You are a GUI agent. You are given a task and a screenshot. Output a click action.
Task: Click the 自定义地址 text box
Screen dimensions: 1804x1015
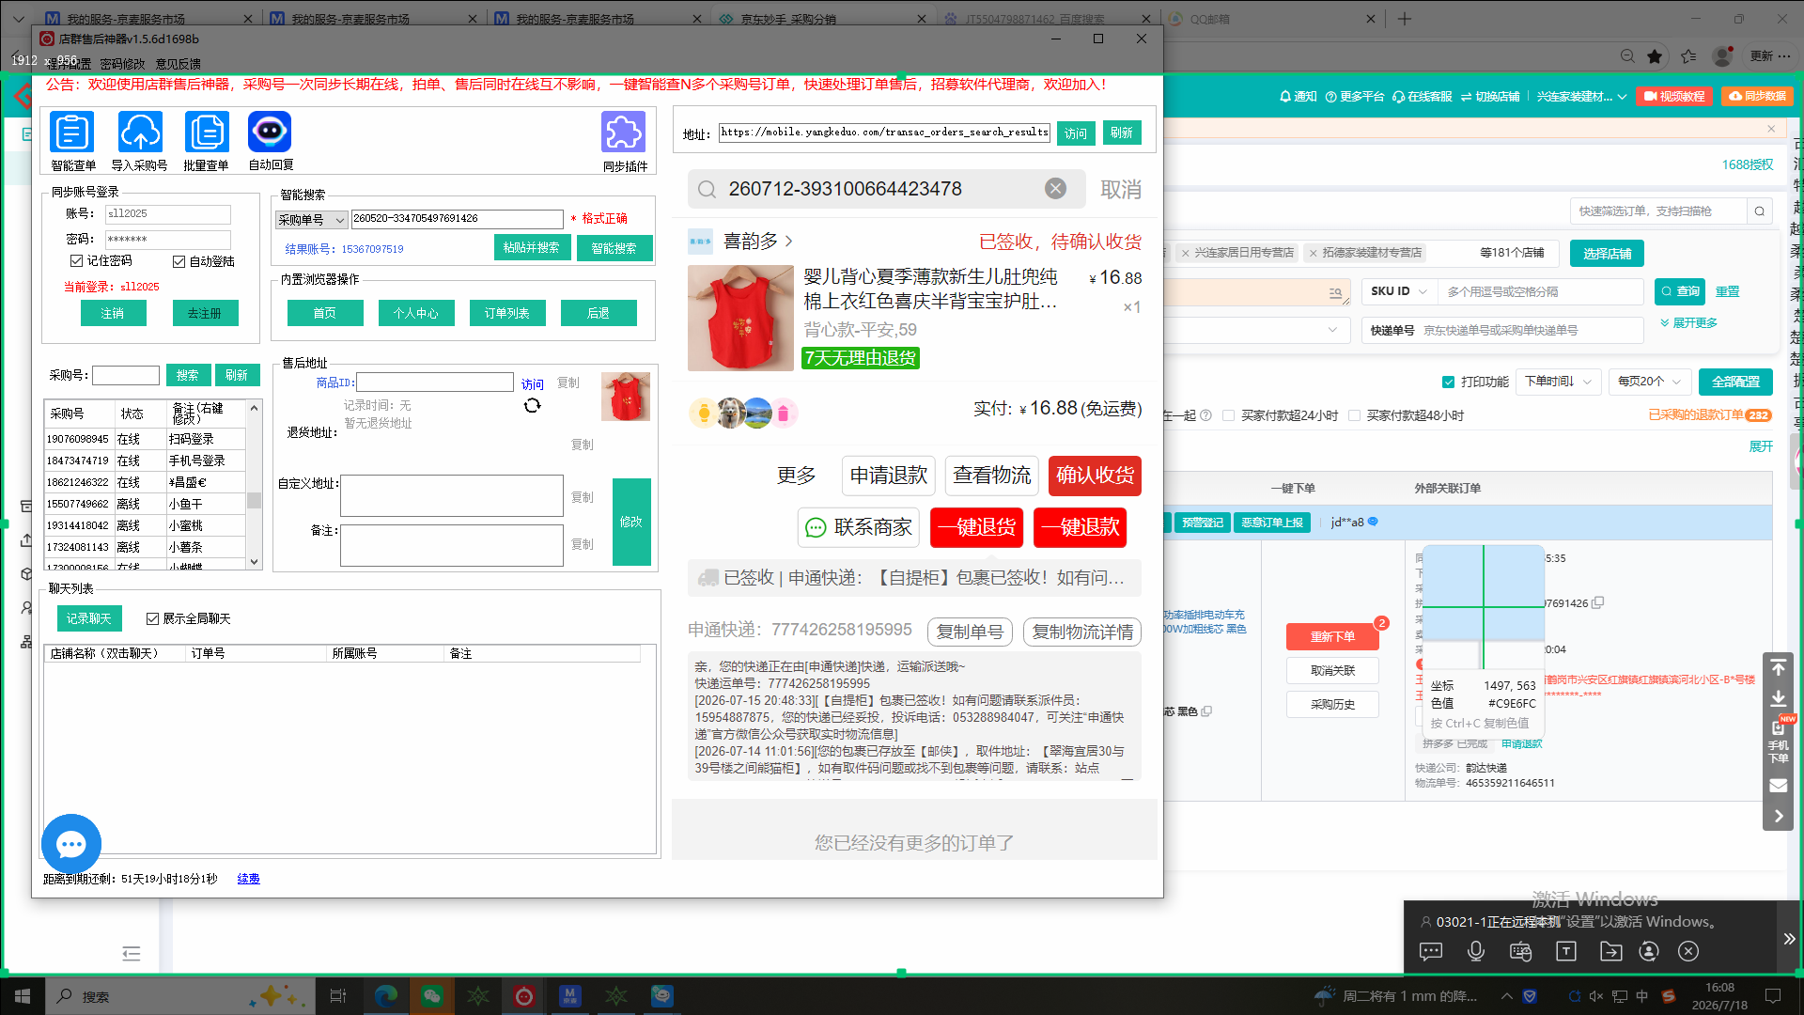tap(451, 495)
